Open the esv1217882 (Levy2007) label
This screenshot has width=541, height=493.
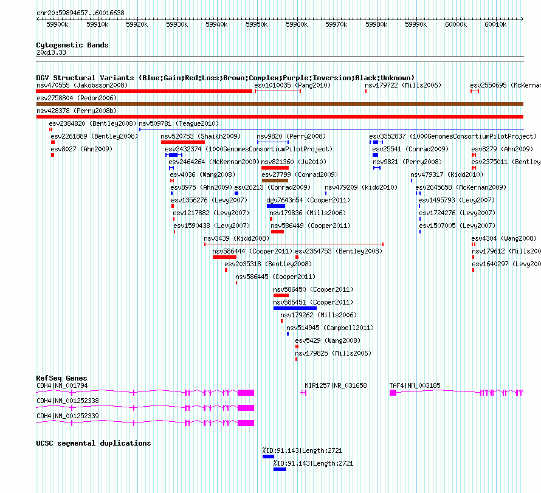click(x=211, y=213)
